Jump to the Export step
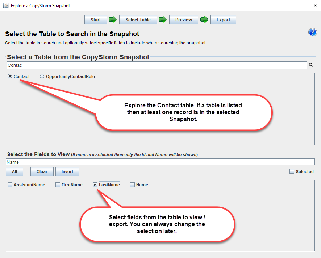 (223, 20)
